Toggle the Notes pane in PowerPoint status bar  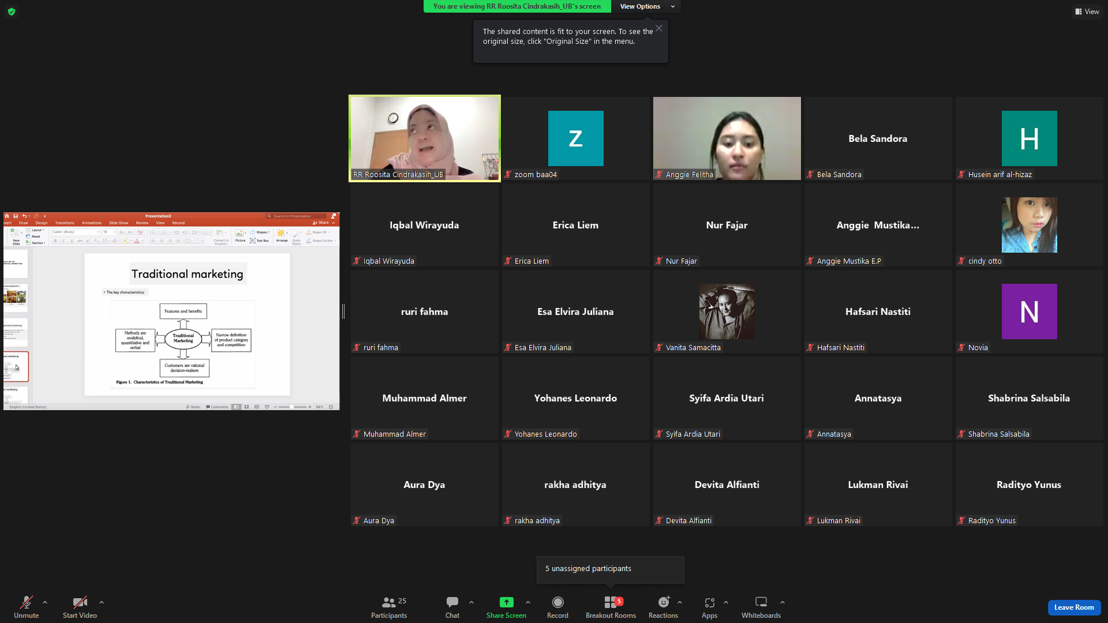coord(193,407)
